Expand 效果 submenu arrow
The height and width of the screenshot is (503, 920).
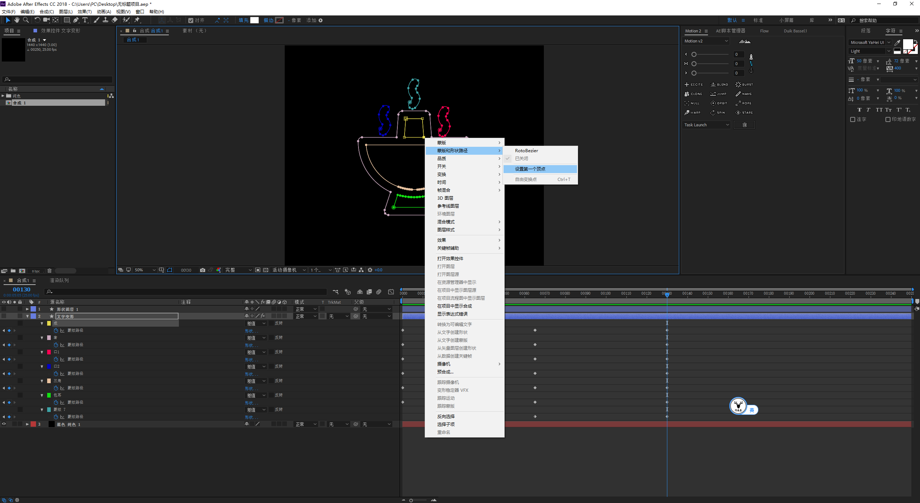coord(500,241)
